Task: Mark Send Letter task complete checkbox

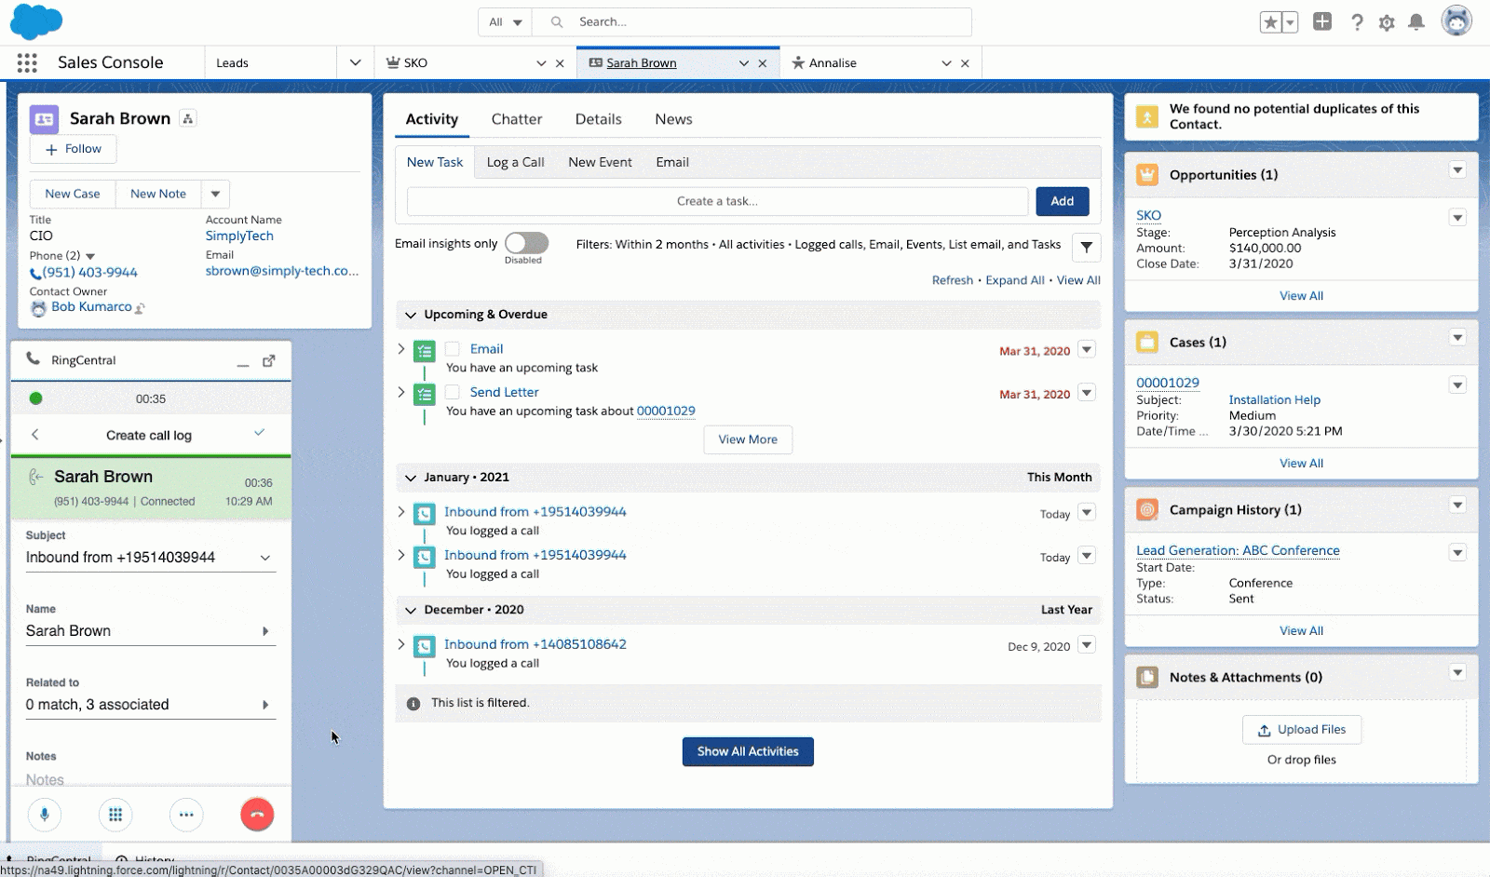Action: pos(452,392)
